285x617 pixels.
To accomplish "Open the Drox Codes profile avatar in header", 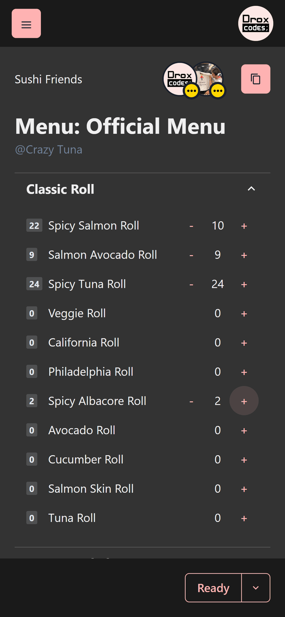I will [x=255, y=23].
